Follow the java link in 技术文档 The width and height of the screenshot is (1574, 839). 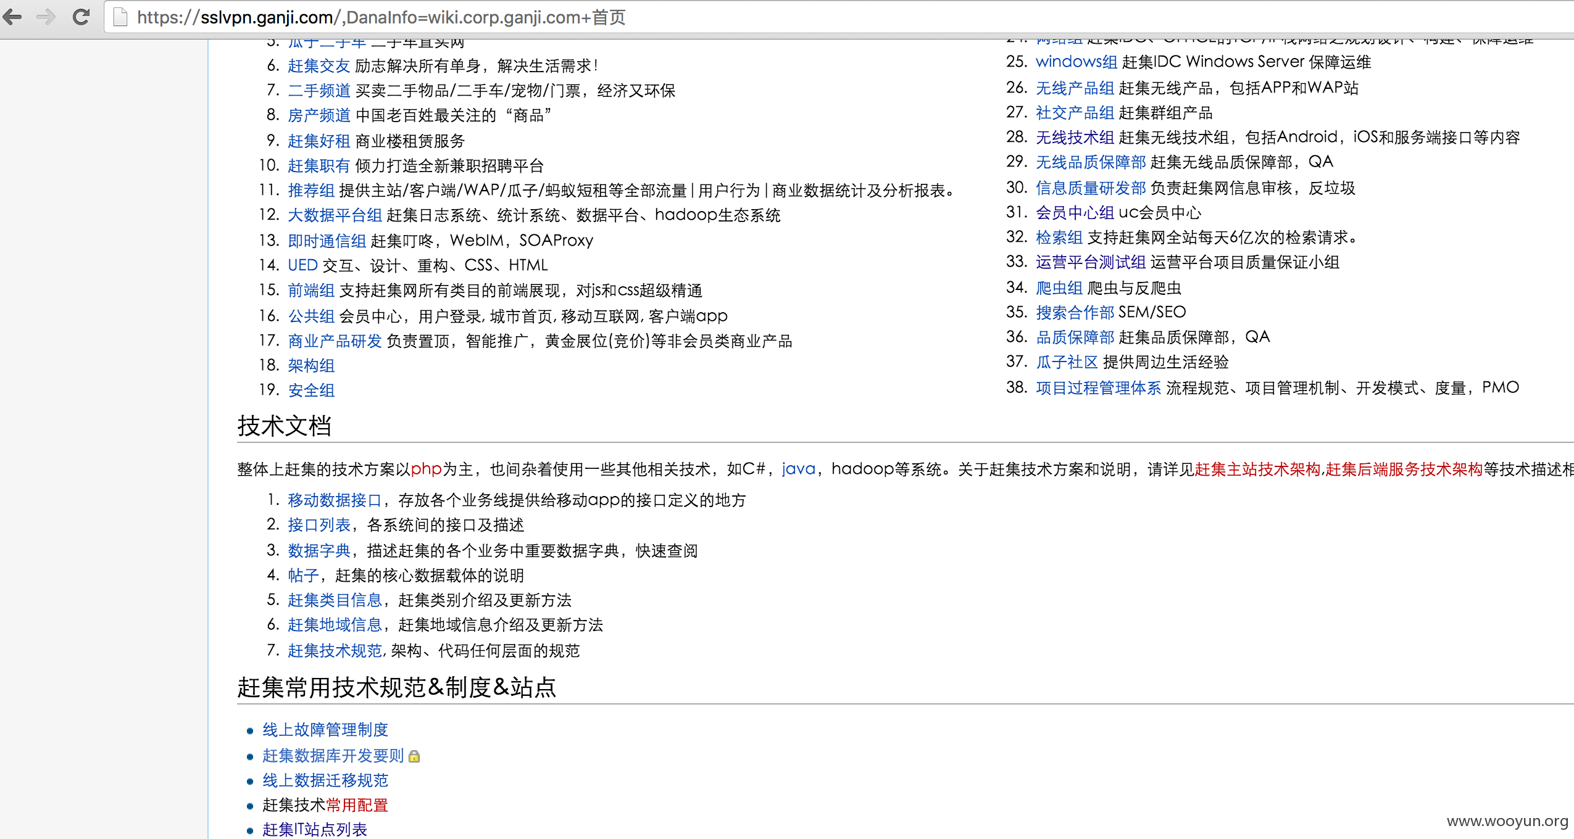(799, 469)
